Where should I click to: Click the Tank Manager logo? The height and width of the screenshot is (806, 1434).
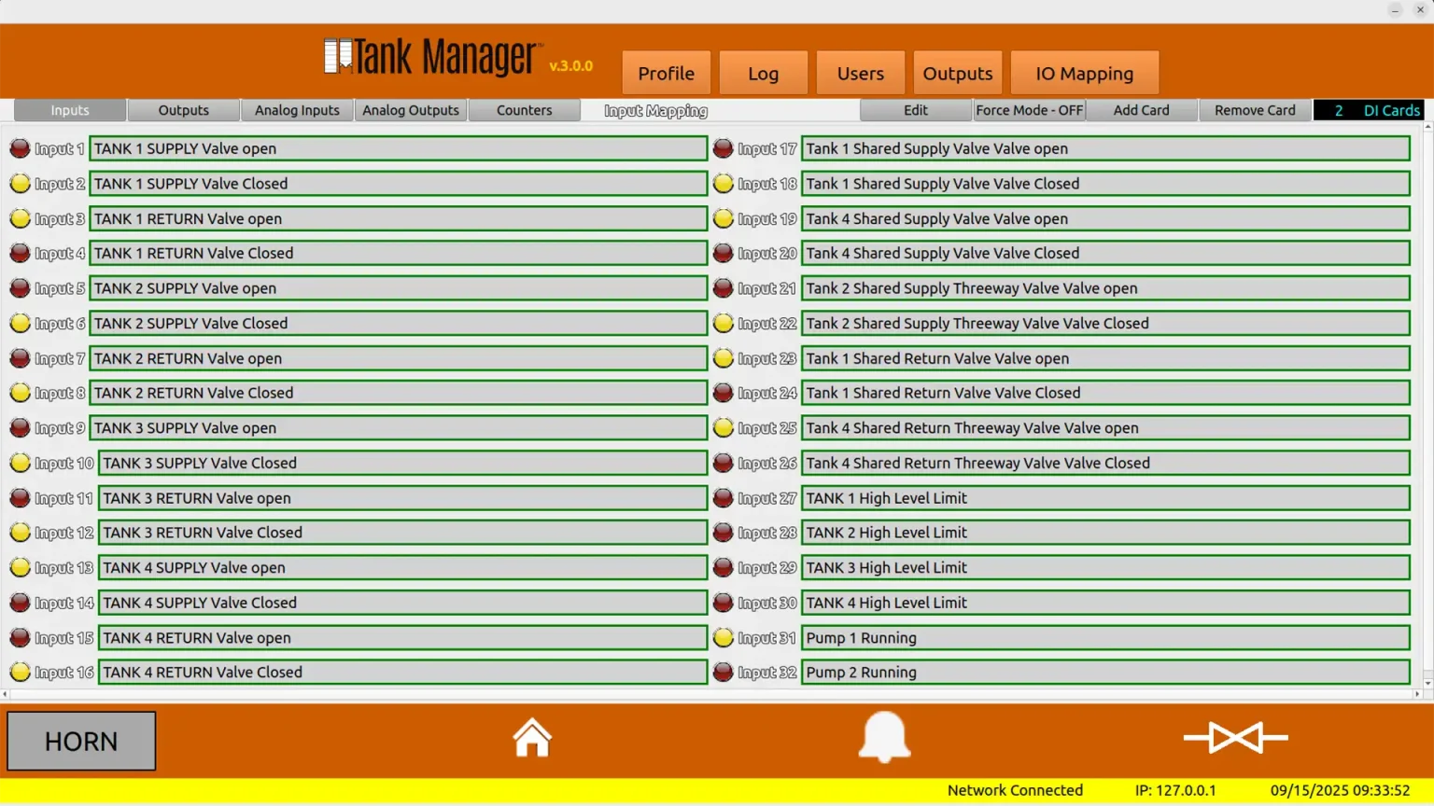(431, 57)
